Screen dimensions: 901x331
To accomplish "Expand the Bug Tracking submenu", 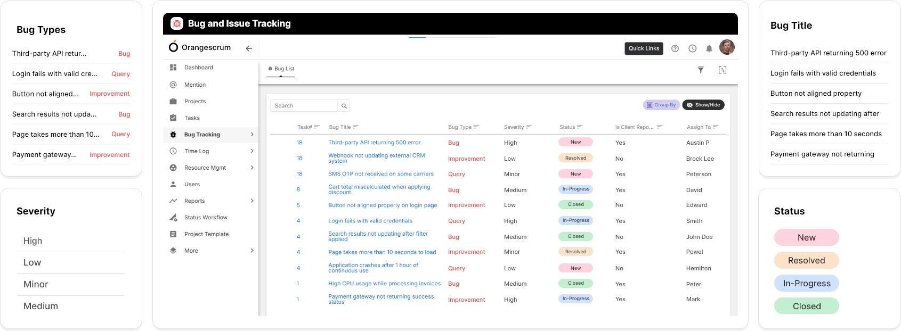I will [252, 135].
